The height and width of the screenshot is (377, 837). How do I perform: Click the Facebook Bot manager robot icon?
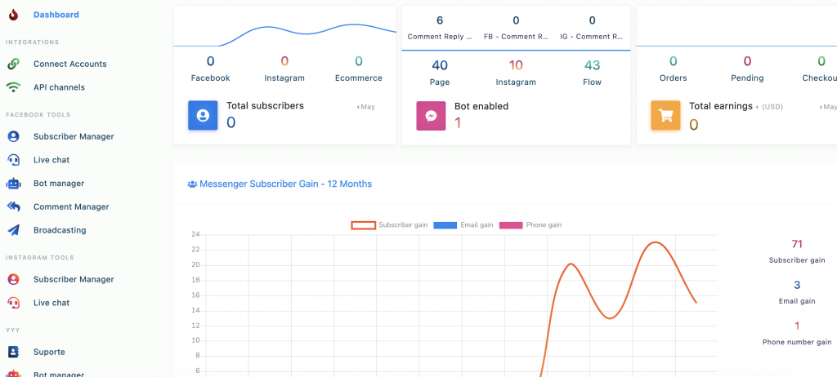tap(13, 184)
